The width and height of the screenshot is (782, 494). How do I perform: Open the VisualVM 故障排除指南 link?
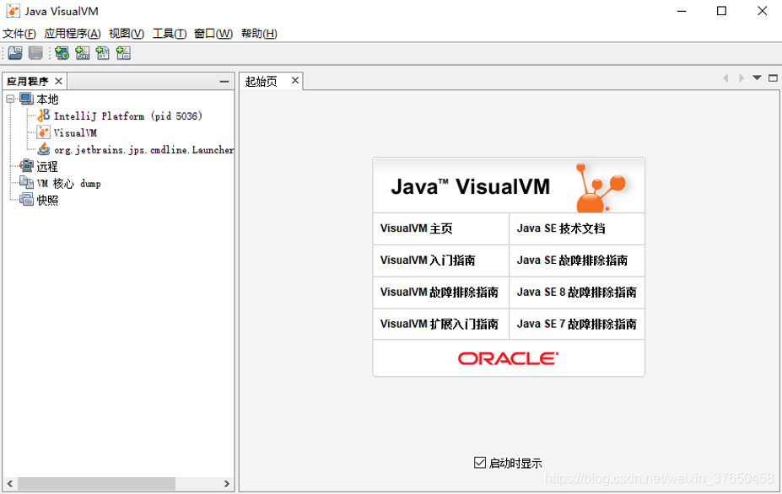(x=439, y=293)
